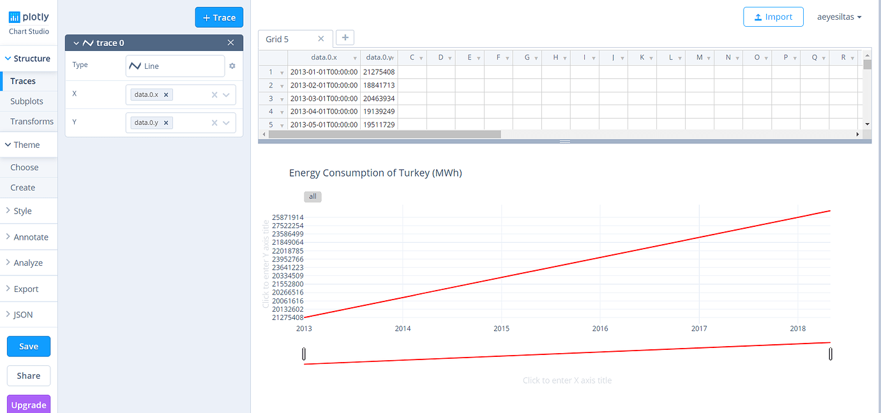Click chart title Energy Consumption of Turkey
The image size is (881, 413).
click(x=375, y=173)
